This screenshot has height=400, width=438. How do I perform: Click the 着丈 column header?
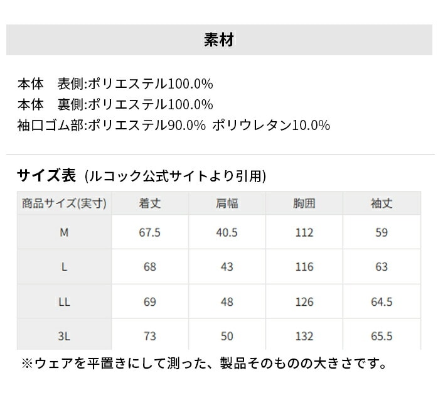coord(150,203)
